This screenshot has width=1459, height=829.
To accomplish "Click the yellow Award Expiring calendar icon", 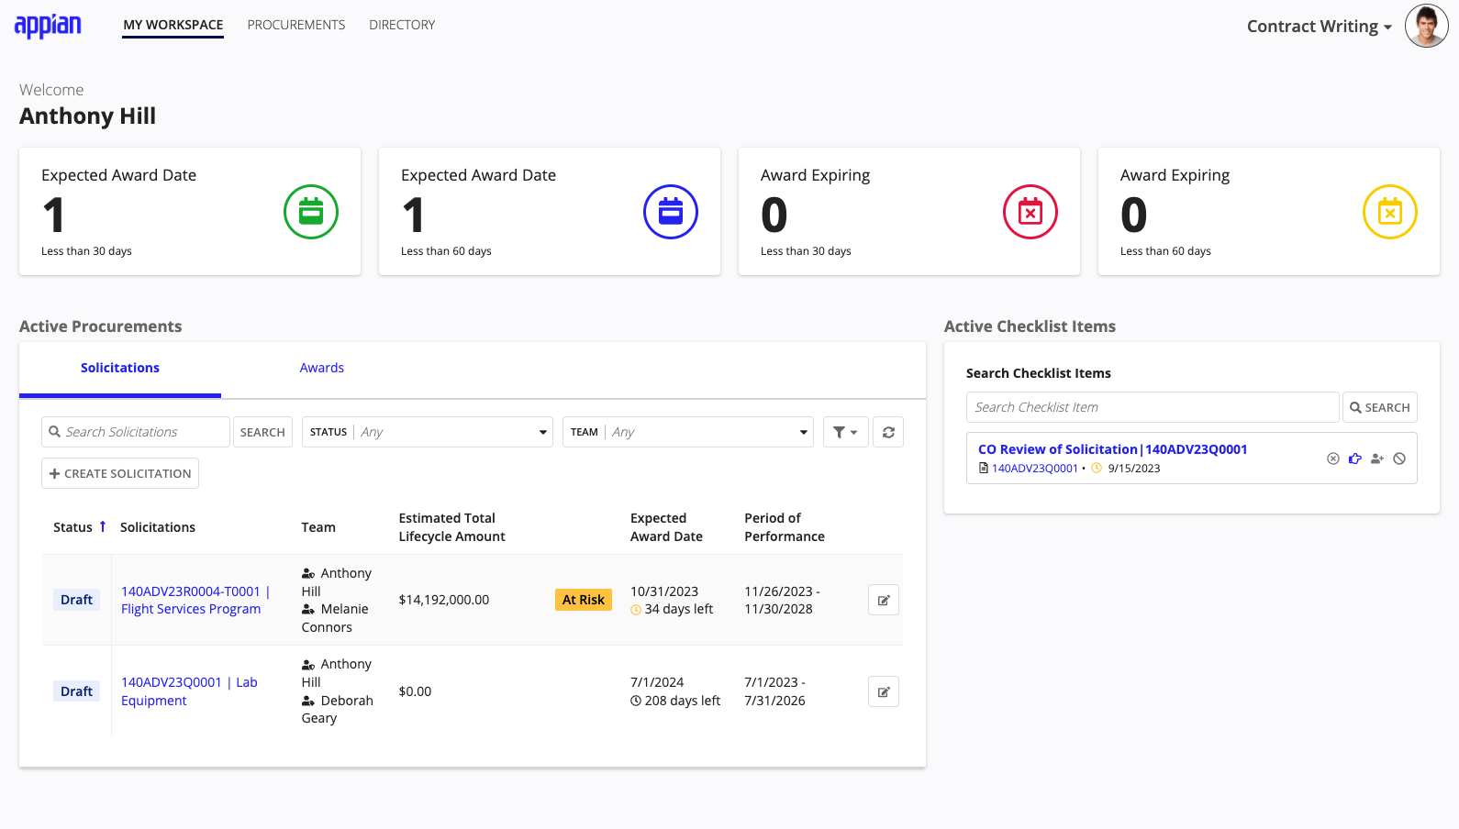I will [1390, 212].
